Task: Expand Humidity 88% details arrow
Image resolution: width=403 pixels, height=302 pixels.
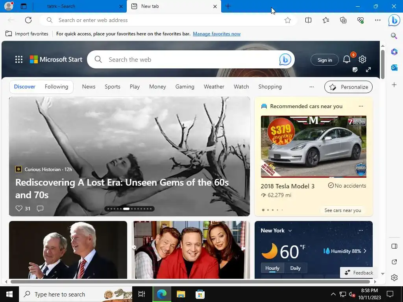Action: point(365,251)
